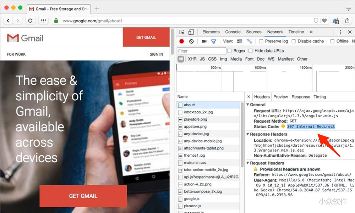This screenshot has height=213, width=355.
Task: Tick the Offline checkbox
Action: click(332, 41)
